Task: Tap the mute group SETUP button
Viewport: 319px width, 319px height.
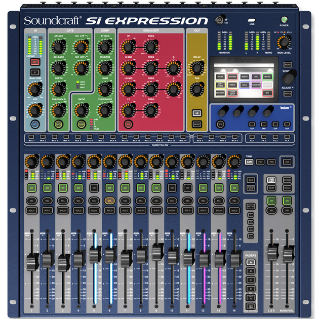Action: 251,207
